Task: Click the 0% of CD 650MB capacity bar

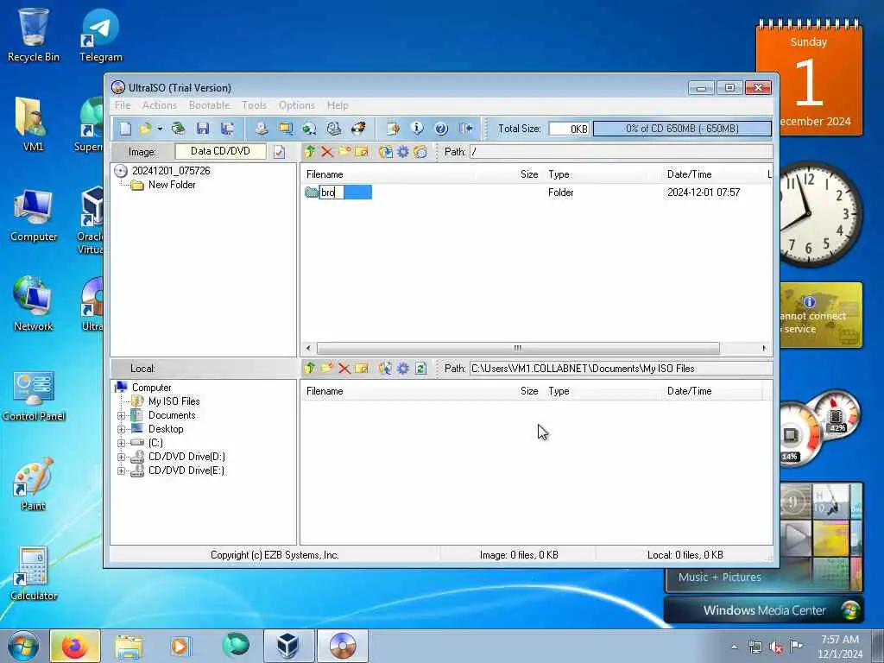Action: [x=682, y=129]
